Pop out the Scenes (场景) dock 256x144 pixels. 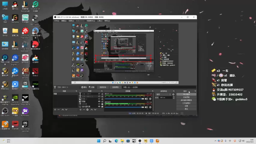tap(76, 91)
